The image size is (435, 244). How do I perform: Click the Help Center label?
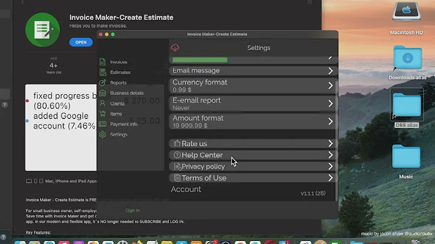pyautogui.click(x=202, y=155)
